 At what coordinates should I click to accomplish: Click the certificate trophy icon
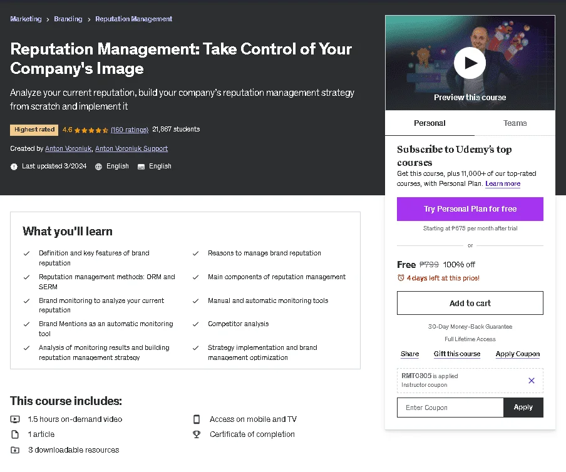197,434
